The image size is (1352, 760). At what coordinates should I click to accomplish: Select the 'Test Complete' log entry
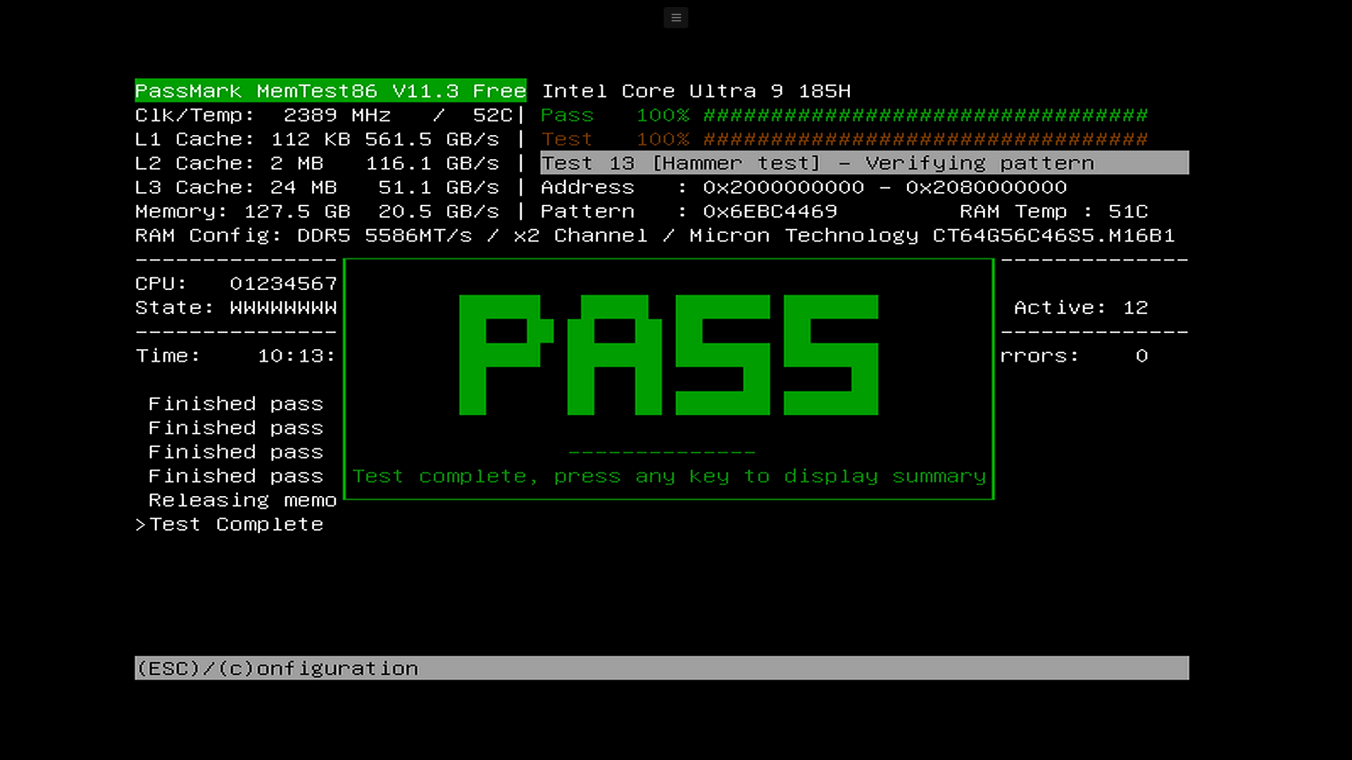(x=236, y=525)
